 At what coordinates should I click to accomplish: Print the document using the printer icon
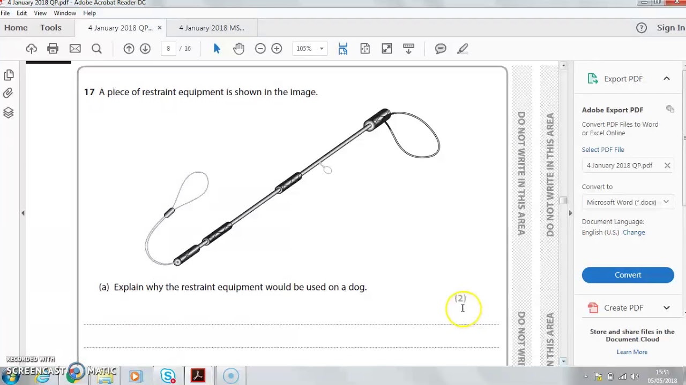(x=53, y=49)
